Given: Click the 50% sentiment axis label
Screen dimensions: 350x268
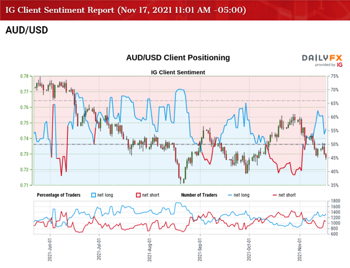Looking at the screenshot, I should pyautogui.click(x=335, y=144).
